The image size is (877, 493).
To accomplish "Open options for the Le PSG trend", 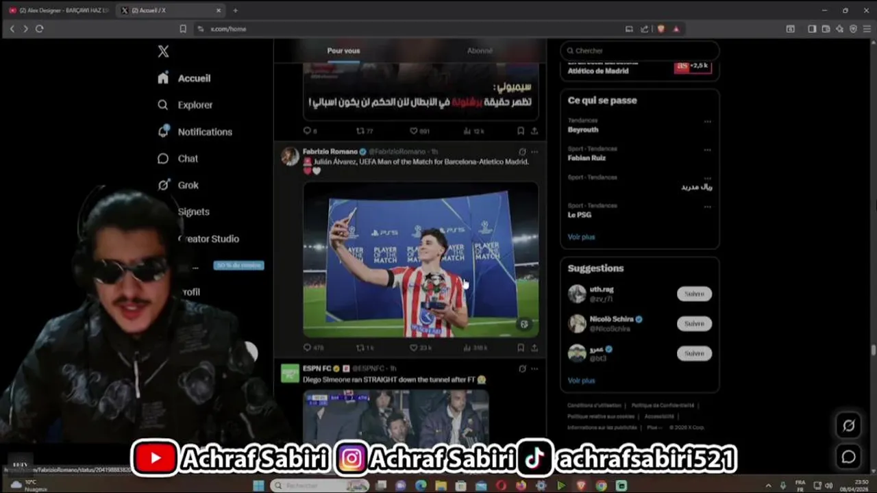I will 707,206.
